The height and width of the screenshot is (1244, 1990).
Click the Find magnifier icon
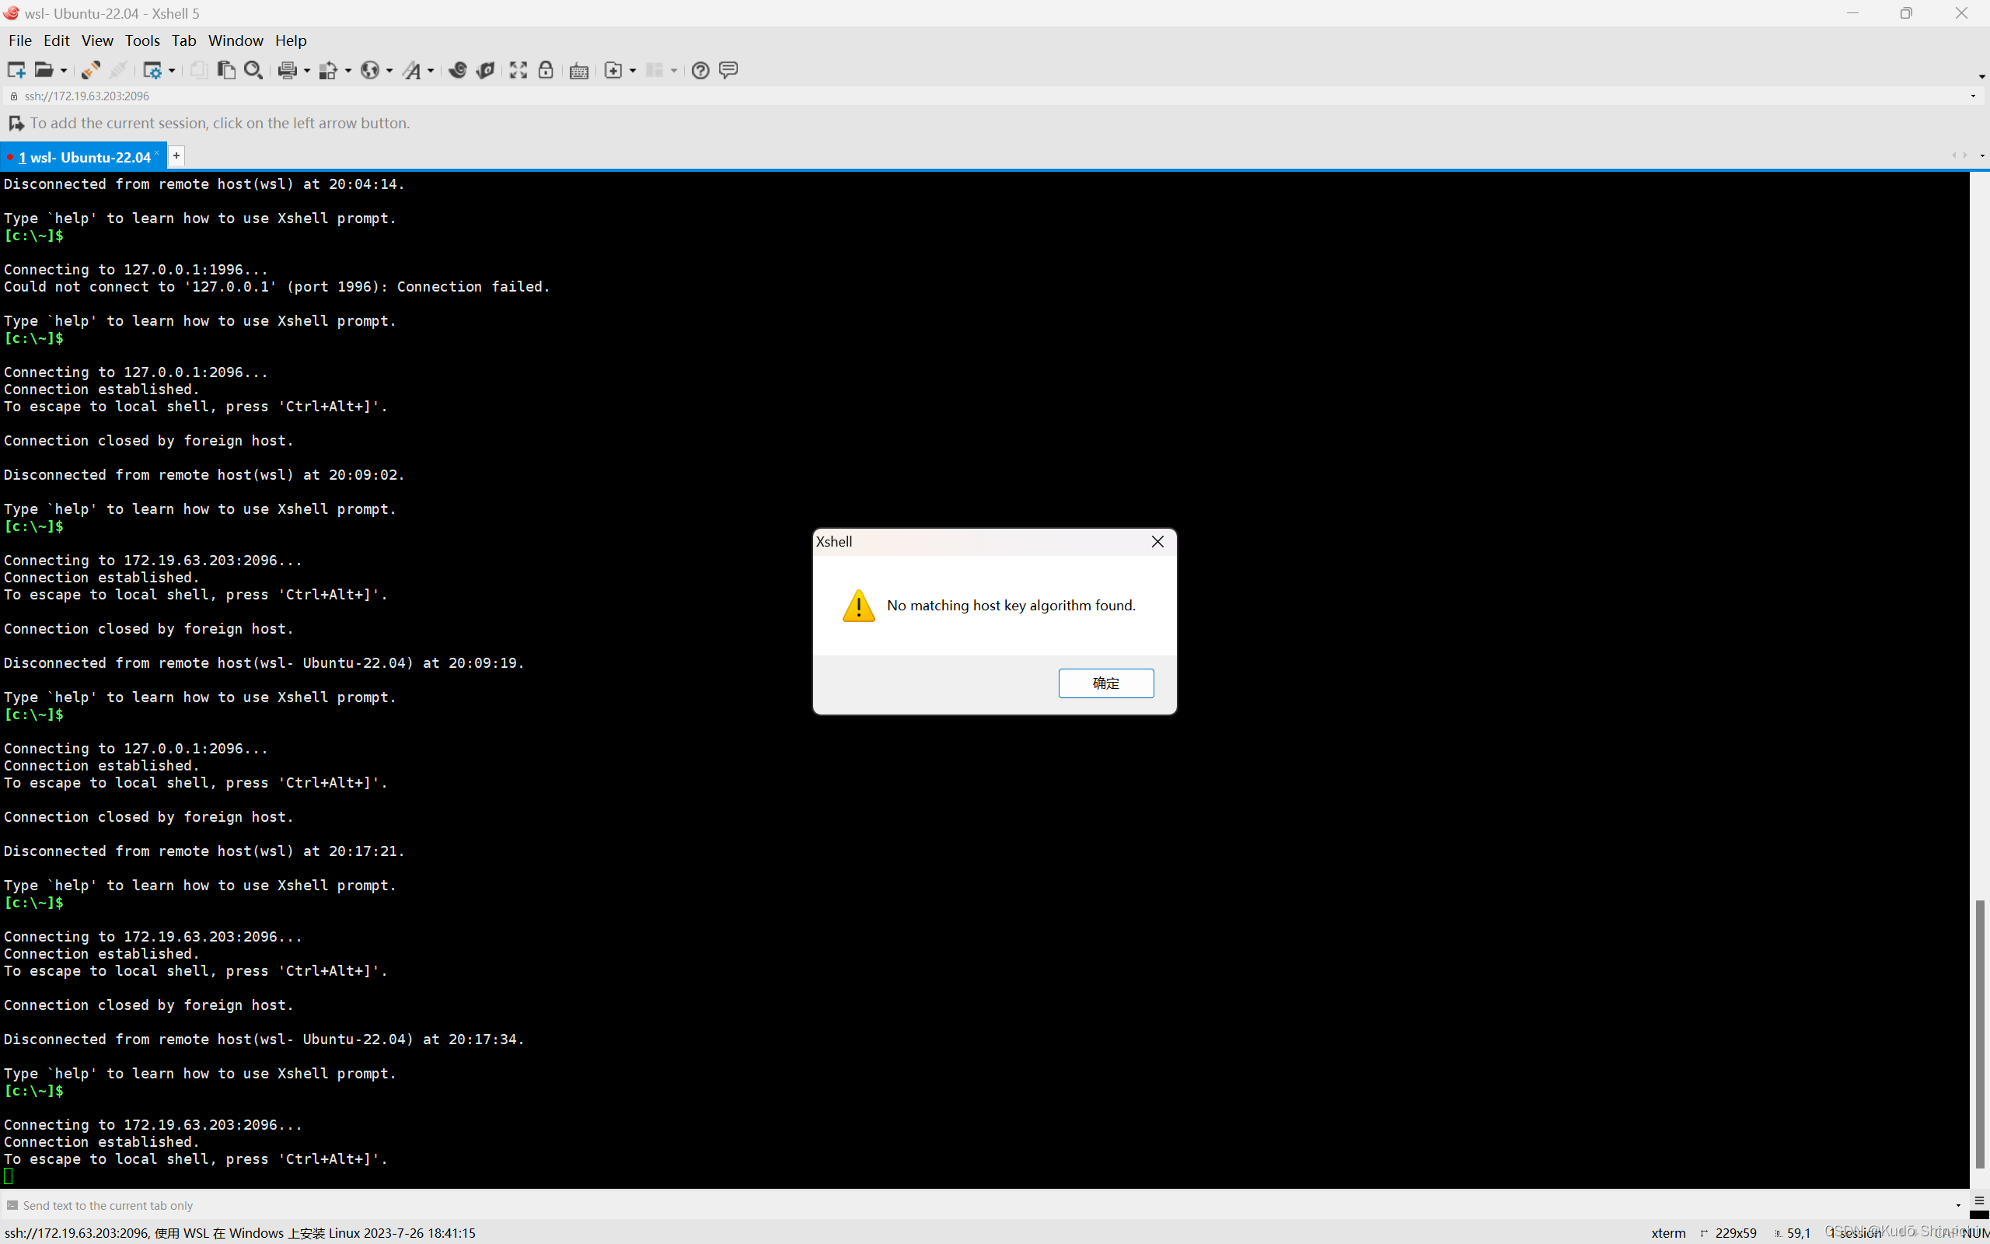[x=253, y=70]
